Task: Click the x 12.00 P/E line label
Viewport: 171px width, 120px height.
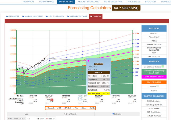Action: pyautogui.click(x=136, y=65)
